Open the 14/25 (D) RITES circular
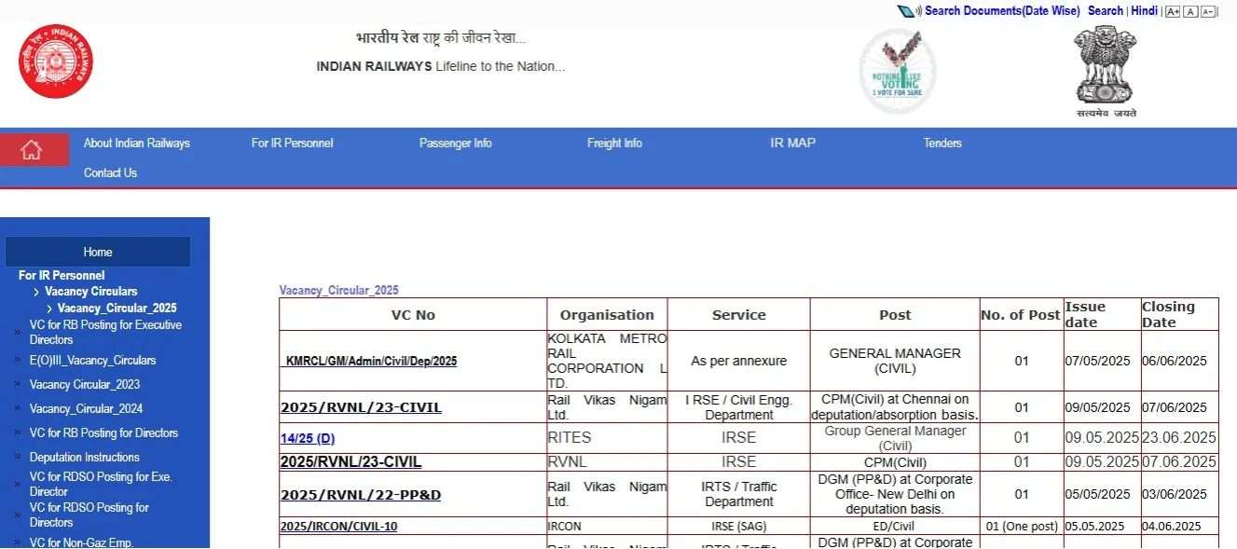Viewport: 1237px width, 549px height. pos(308,438)
